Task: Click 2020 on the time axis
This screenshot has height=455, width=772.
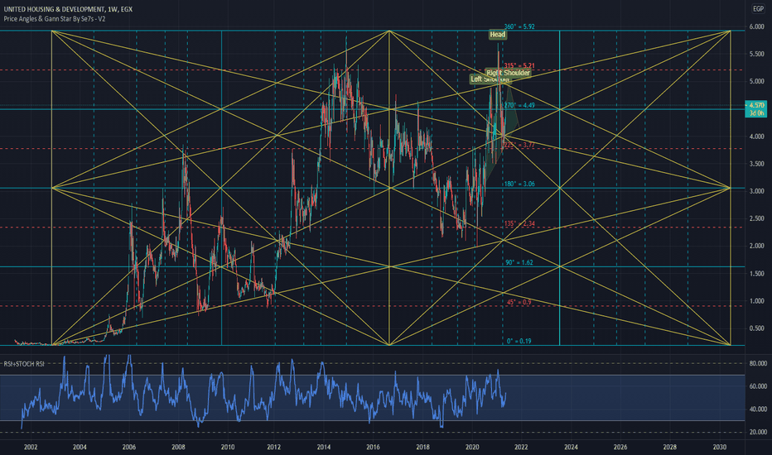Action: click(472, 447)
